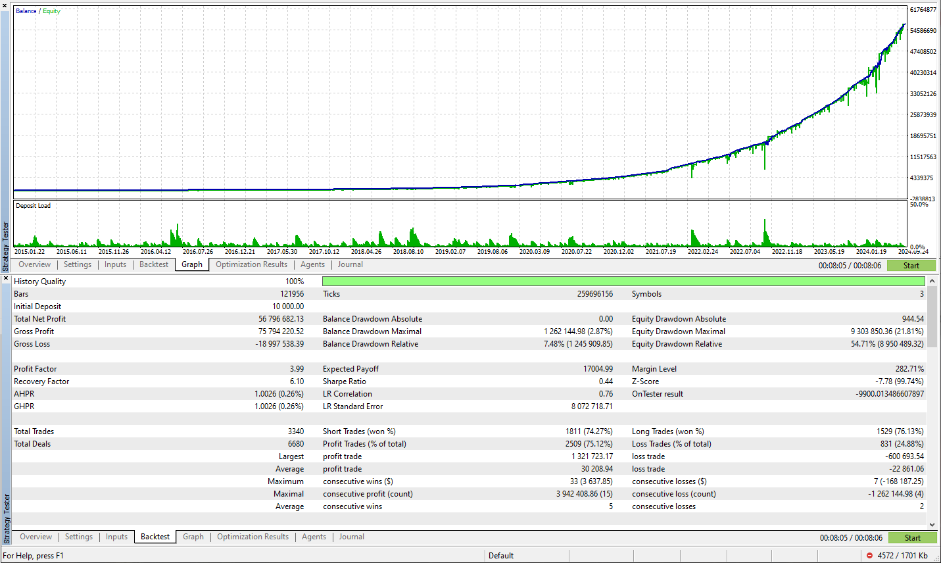
Task: Click the Balance legend label on chart
Action: [26, 11]
